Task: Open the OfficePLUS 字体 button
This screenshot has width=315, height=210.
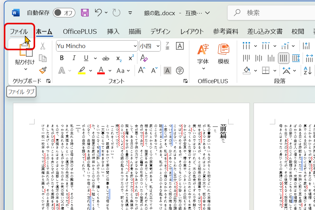Action: (203, 57)
